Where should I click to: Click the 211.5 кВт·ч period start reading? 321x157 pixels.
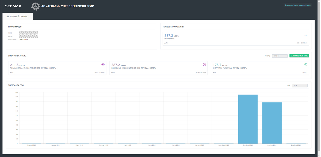pos(14,65)
